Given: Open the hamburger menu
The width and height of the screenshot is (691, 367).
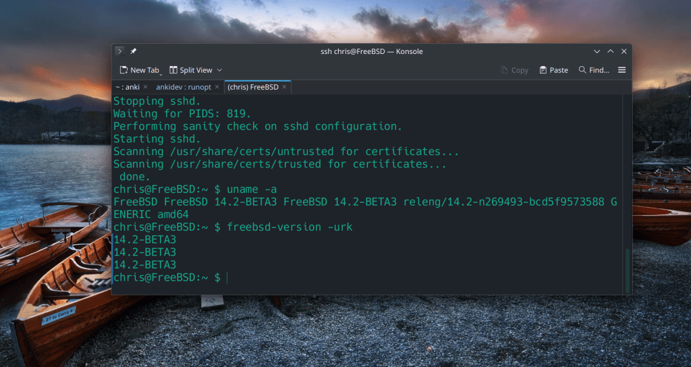Looking at the screenshot, I should [622, 70].
